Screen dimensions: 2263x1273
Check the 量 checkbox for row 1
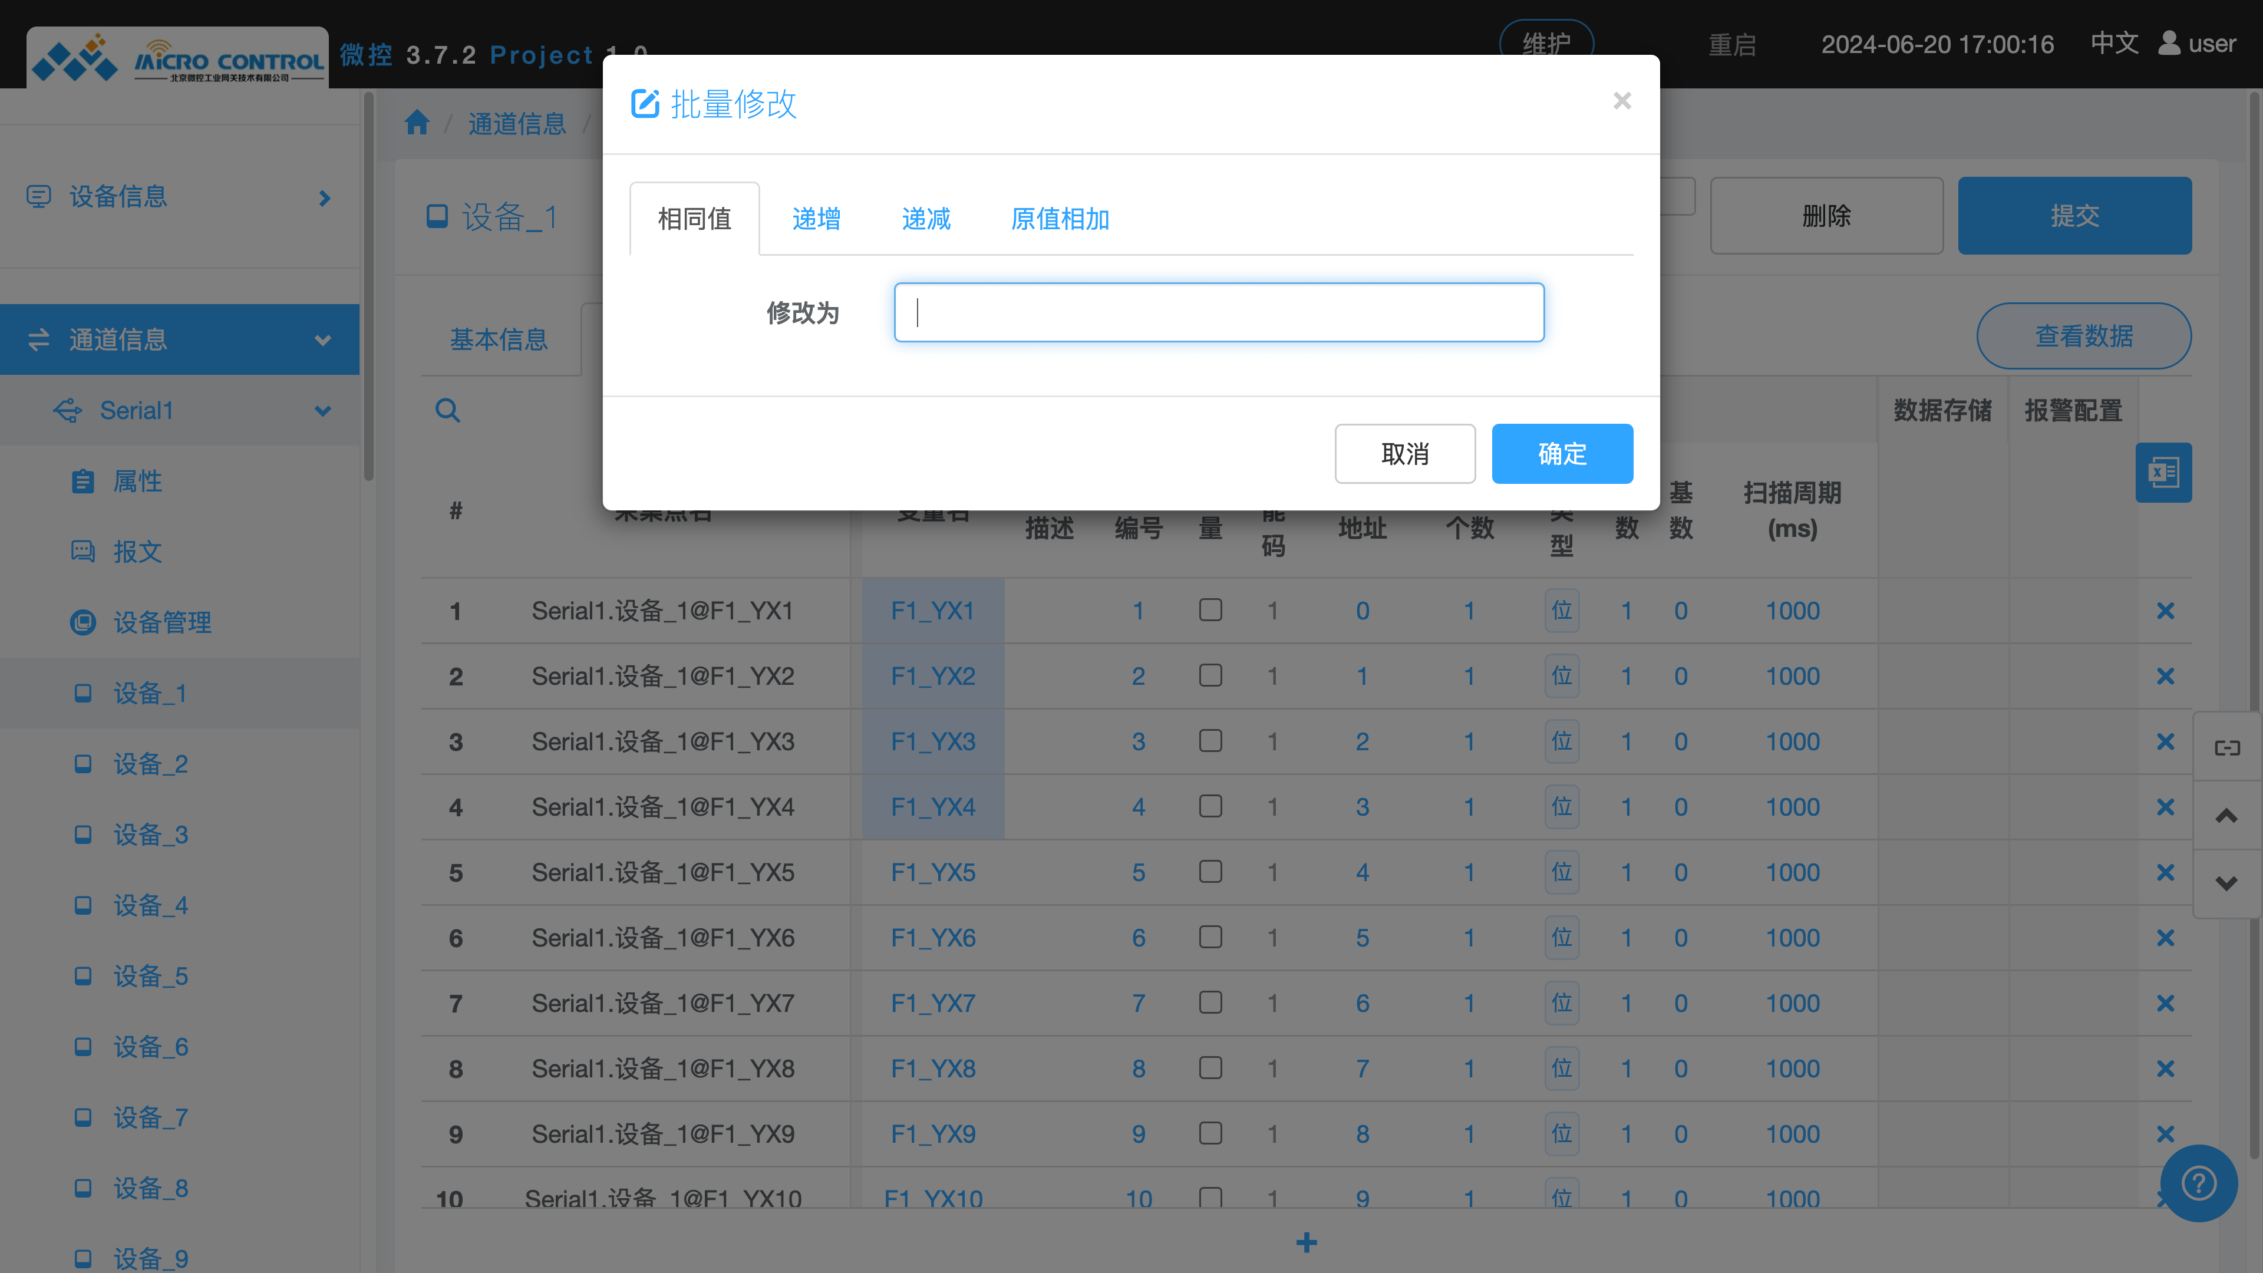pyautogui.click(x=1210, y=609)
